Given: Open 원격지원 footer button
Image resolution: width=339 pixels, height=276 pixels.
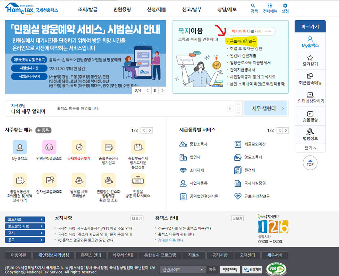Looking at the screenshot, I should coord(252,270).
